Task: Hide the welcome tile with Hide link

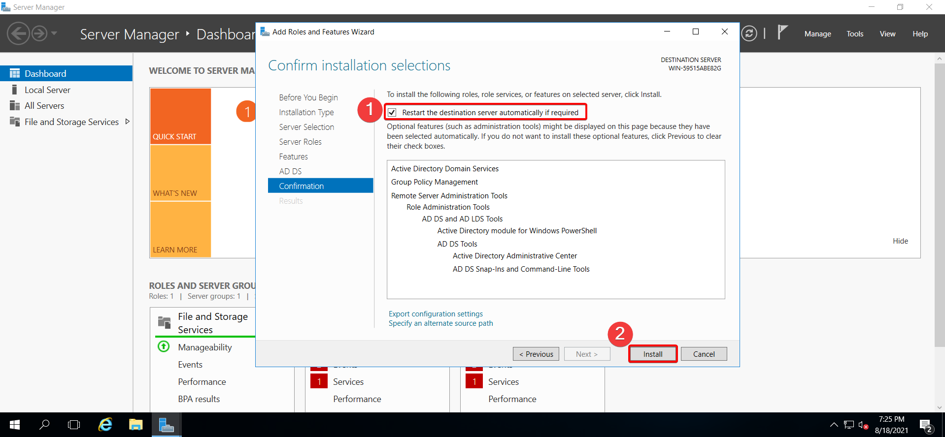Action: (900, 241)
